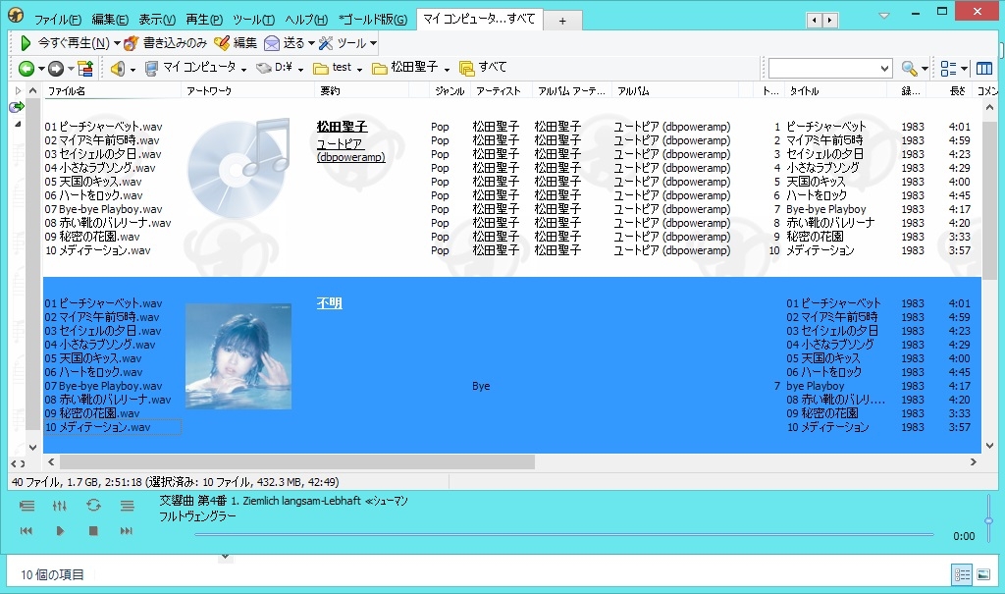Switch to details view icon at bottom right
This screenshot has width=1005, height=594.
coord(962,574)
